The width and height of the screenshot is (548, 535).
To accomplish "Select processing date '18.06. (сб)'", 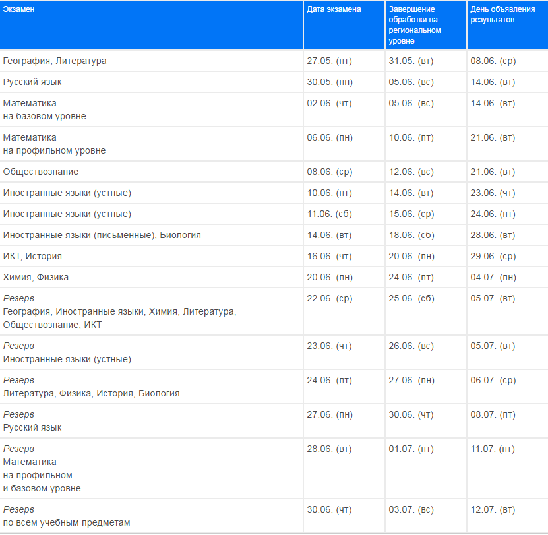I will pos(426,235).
